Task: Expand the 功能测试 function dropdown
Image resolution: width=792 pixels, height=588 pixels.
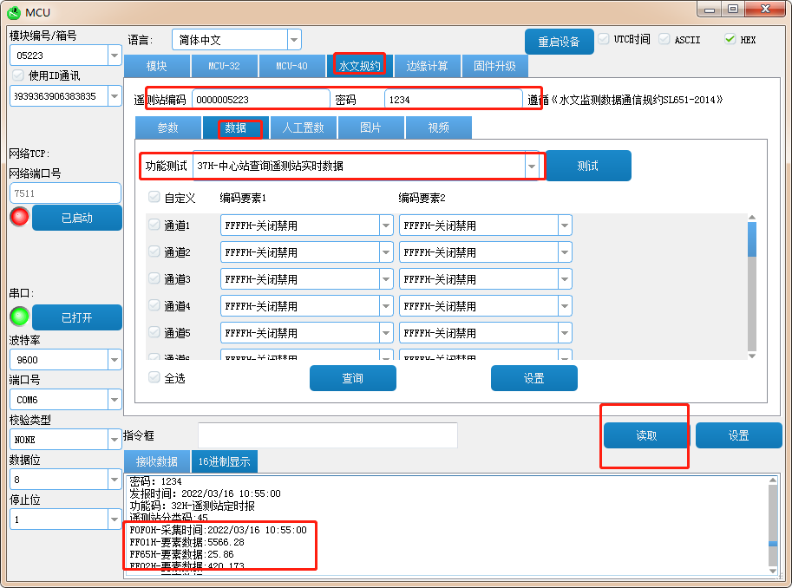Action: (x=531, y=166)
